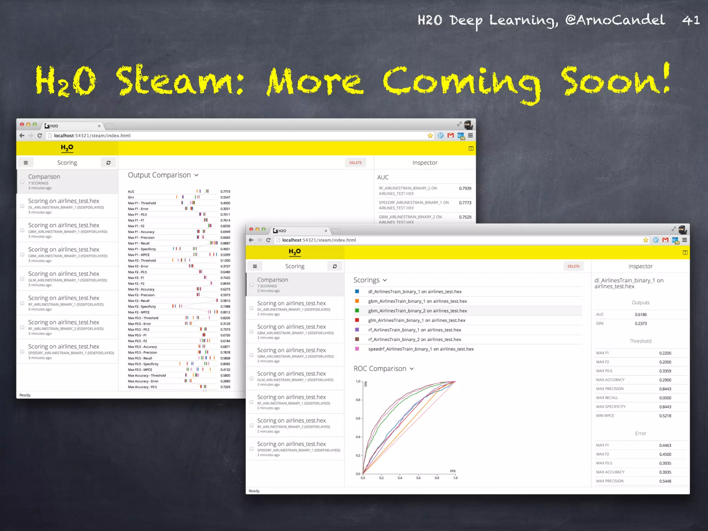
Task: Toggle inspector panel icon in back window header
Action: pos(471,148)
